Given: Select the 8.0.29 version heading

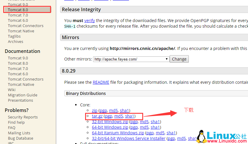Looking at the screenshot, I should (x=69, y=71).
